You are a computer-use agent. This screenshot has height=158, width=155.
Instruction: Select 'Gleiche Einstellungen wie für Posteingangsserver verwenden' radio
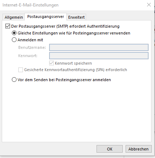pos(14,33)
